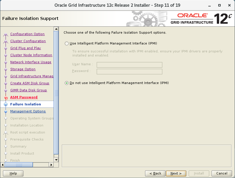This screenshot has width=235, height=178.
Task: Click sidebar vertical scrollbar up arrow
Action: click(x=56, y=29)
